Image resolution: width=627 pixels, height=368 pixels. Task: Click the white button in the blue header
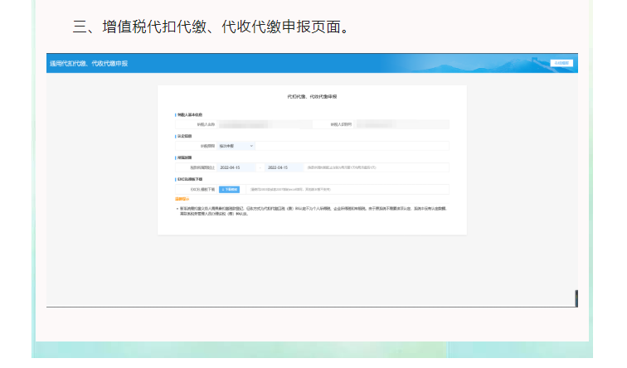click(561, 63)
